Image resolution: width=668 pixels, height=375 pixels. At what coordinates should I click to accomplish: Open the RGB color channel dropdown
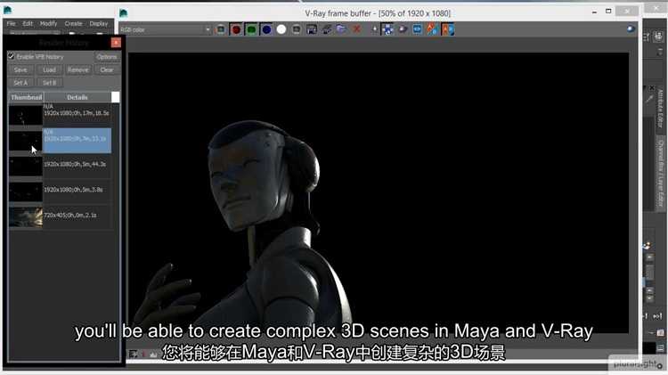[x=166, y=29]
